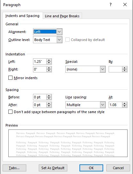Increase Before spacing with up arrow
This screenshot has width=133, height=174.
(x=49, y=96)
